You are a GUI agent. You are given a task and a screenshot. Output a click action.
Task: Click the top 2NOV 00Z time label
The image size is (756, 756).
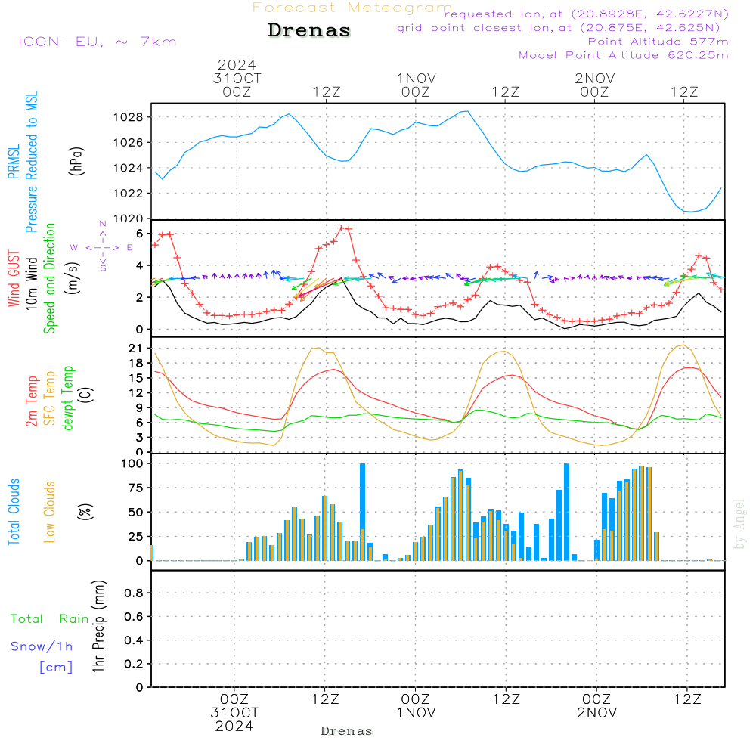pyautogui.click(x=594, y=85)
